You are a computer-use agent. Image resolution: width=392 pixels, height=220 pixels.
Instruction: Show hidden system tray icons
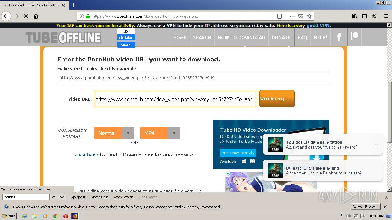click(x=341, y=216)
